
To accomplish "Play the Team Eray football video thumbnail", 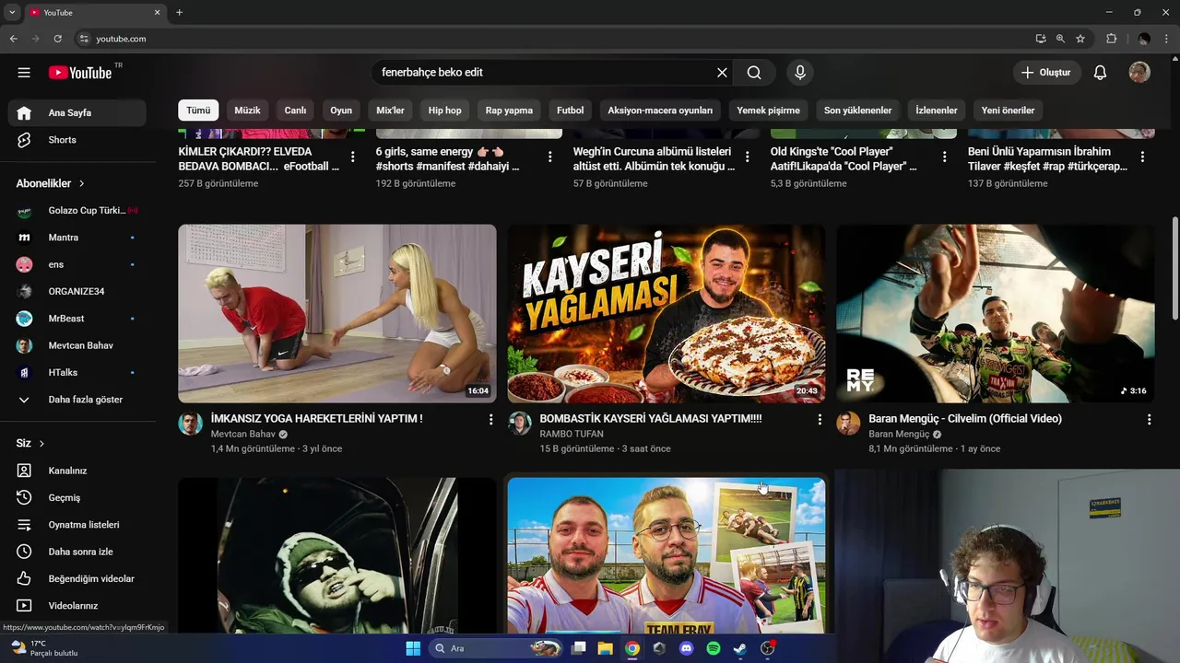I will [x=667, y=555].
